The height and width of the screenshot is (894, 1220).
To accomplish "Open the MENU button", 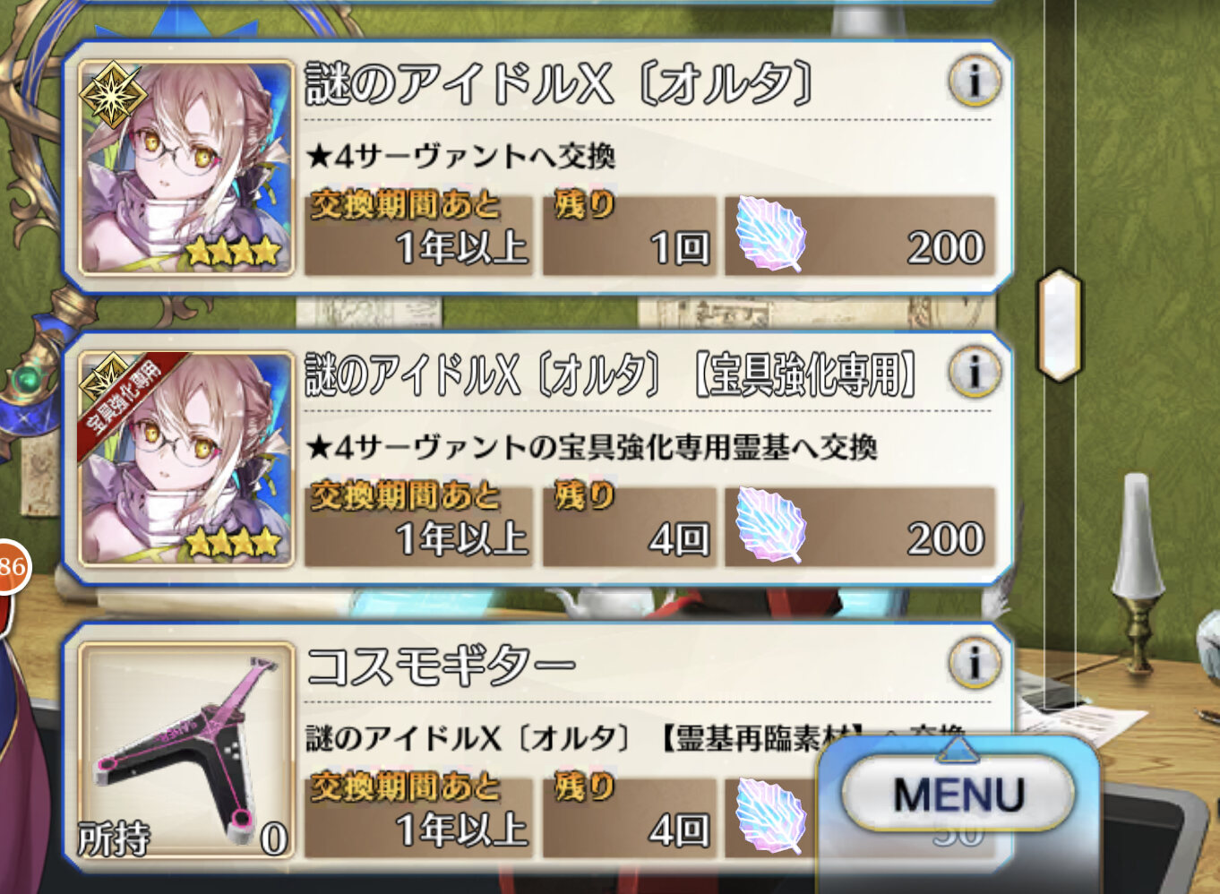I will 958,794.
